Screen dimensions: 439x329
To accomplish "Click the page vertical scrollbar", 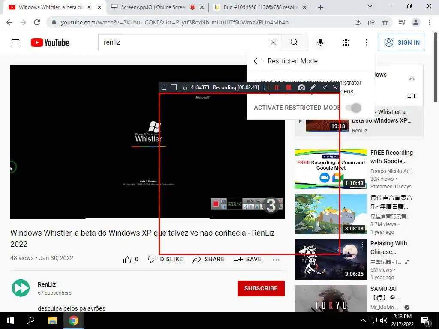I will pyautogui.click(x=436, y=67).
